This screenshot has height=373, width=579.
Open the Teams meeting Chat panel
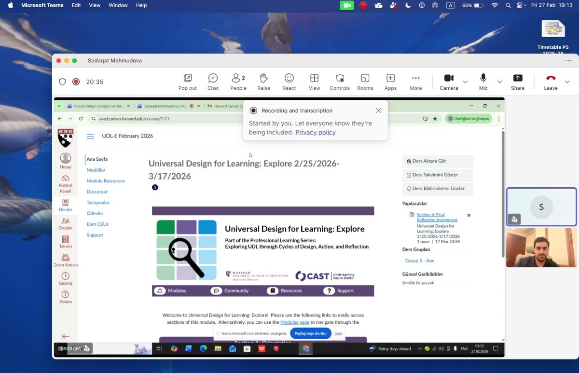[x=213, y=82]
